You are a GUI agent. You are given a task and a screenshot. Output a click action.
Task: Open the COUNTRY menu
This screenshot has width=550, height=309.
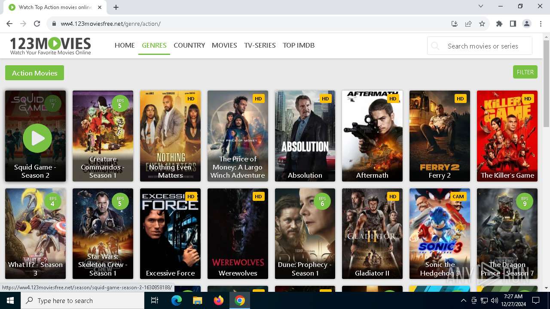click(x=189, y=45)
